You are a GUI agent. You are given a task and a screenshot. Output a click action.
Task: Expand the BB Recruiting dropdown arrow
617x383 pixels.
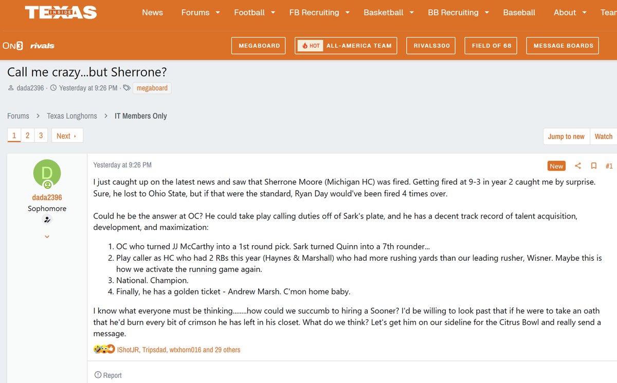[x=486, y=12]
